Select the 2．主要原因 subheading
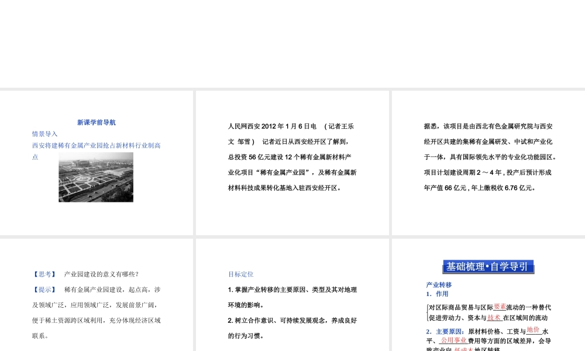This screenshot has width=585, height=351. click(x=446, y=332)
